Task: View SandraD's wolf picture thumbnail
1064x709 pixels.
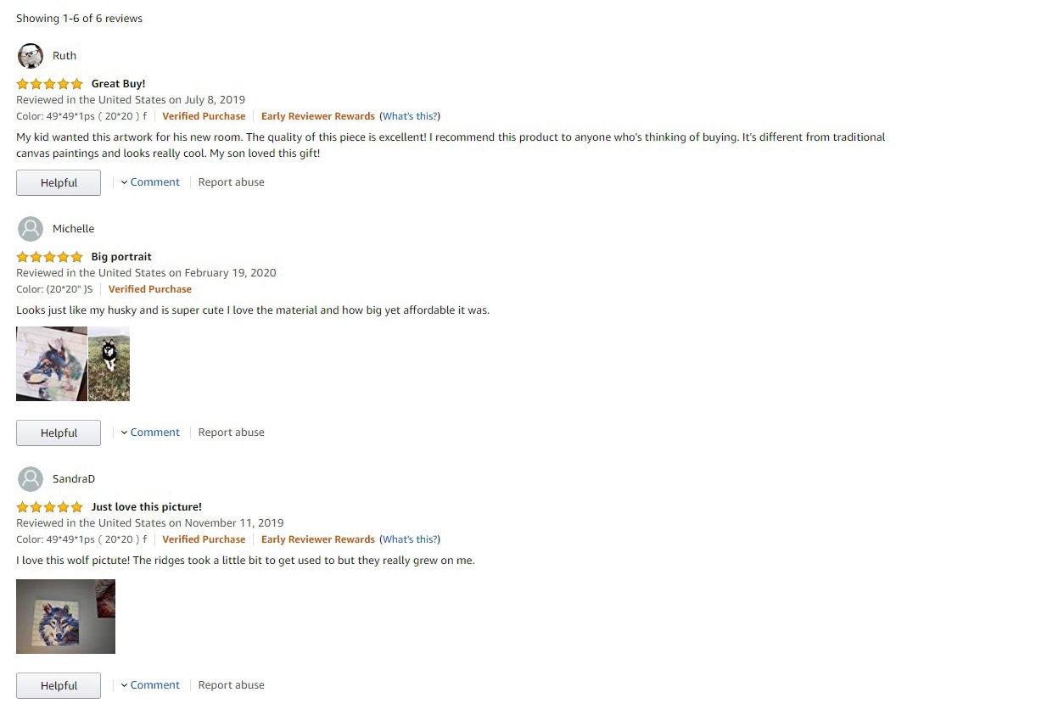Action: click(65, 617)
